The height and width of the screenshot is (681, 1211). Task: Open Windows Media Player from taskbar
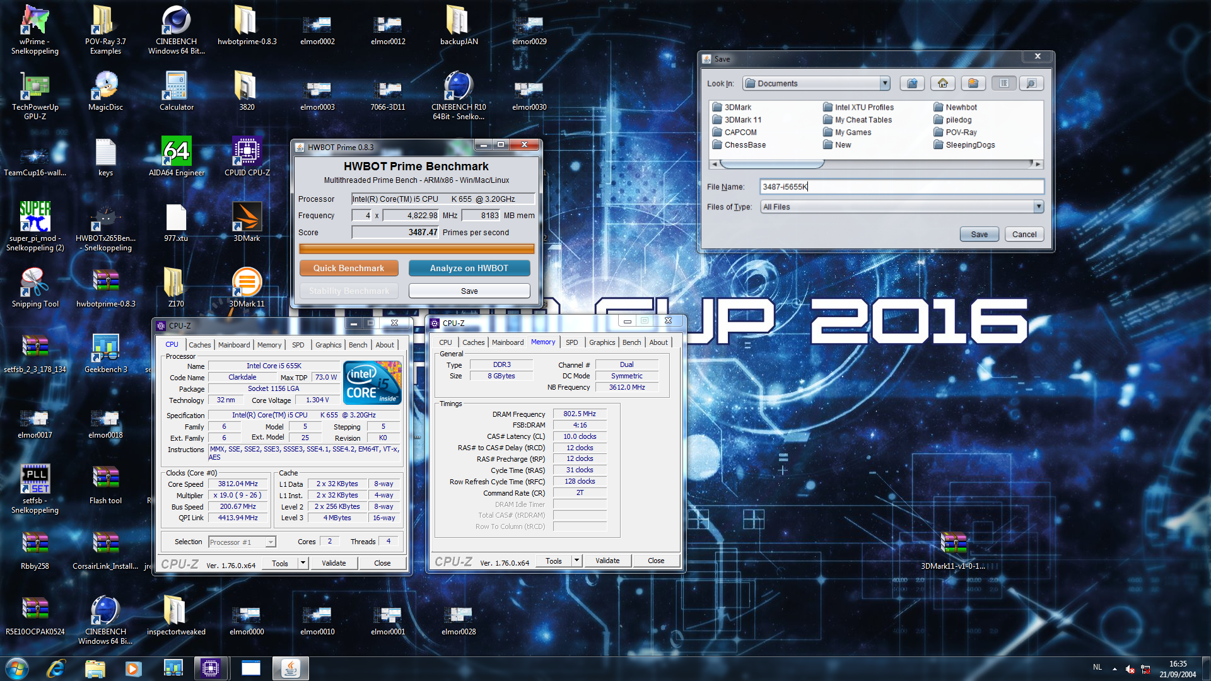[133, 668]
